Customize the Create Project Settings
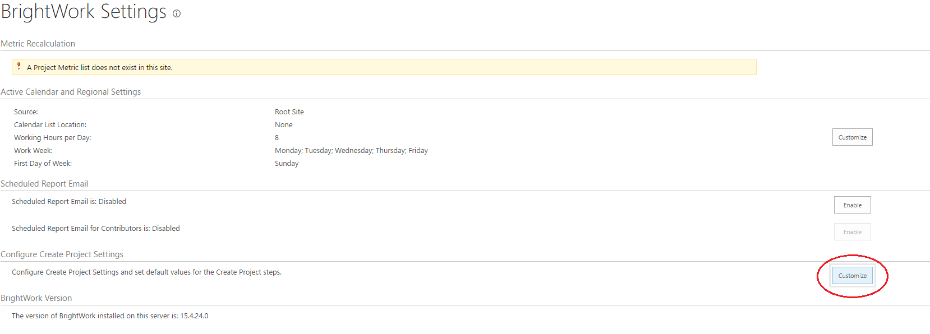The image size is (930, 334). click(852, 276)
